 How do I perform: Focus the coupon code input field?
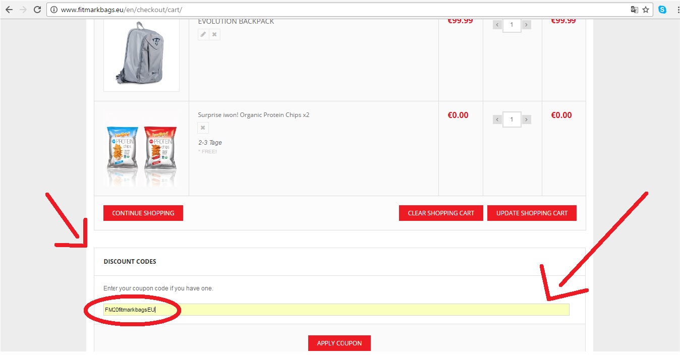[336, 310]
